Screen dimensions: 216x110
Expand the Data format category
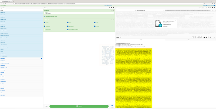point(22,61)
